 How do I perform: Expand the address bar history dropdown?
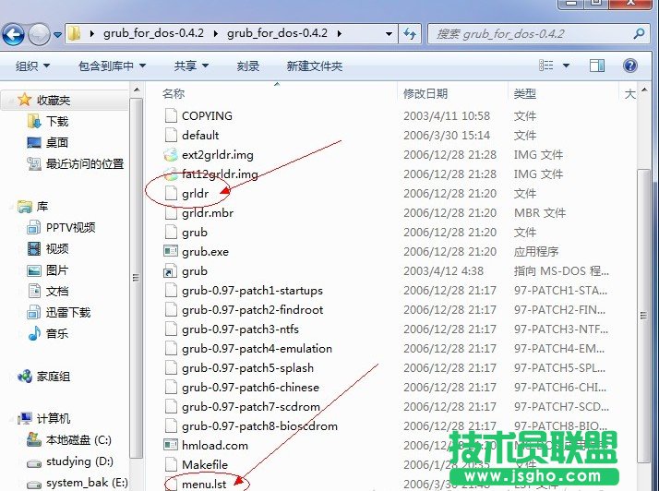pyautogui.click(x=389, y=34)
